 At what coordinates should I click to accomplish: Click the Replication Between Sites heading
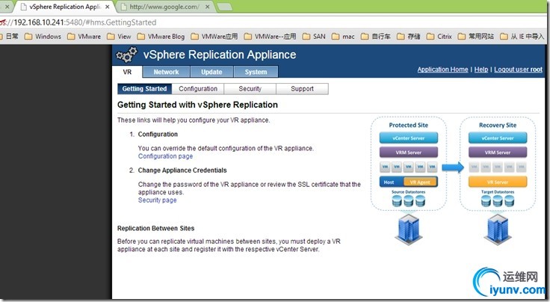pyautogui.click(x=155, y=228)
